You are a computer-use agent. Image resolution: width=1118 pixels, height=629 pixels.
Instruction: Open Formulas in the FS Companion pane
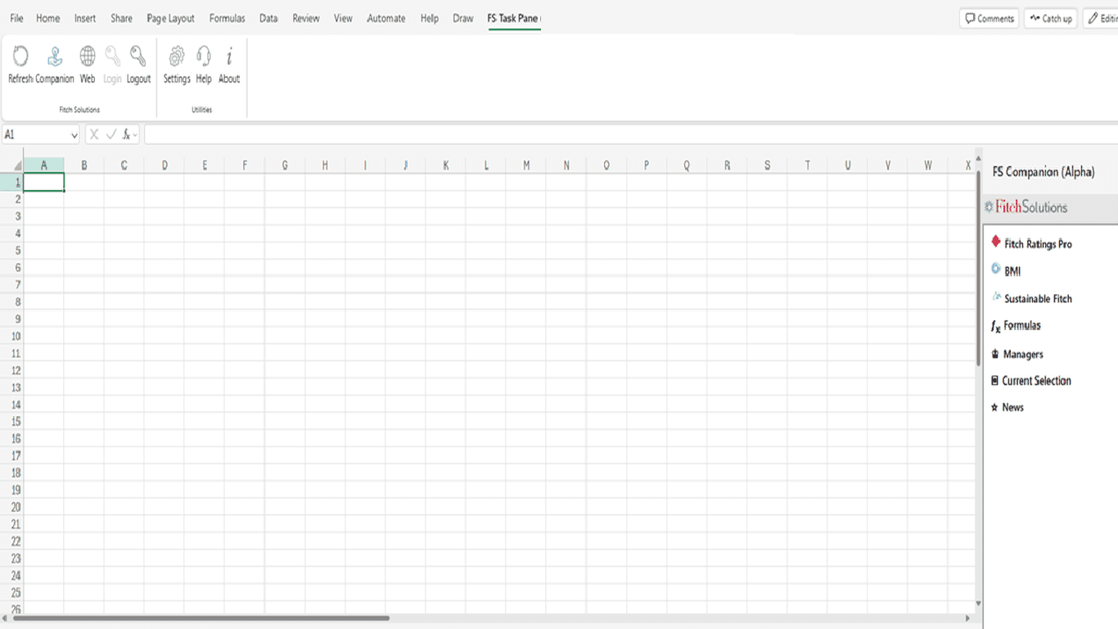pos(1022,326)
